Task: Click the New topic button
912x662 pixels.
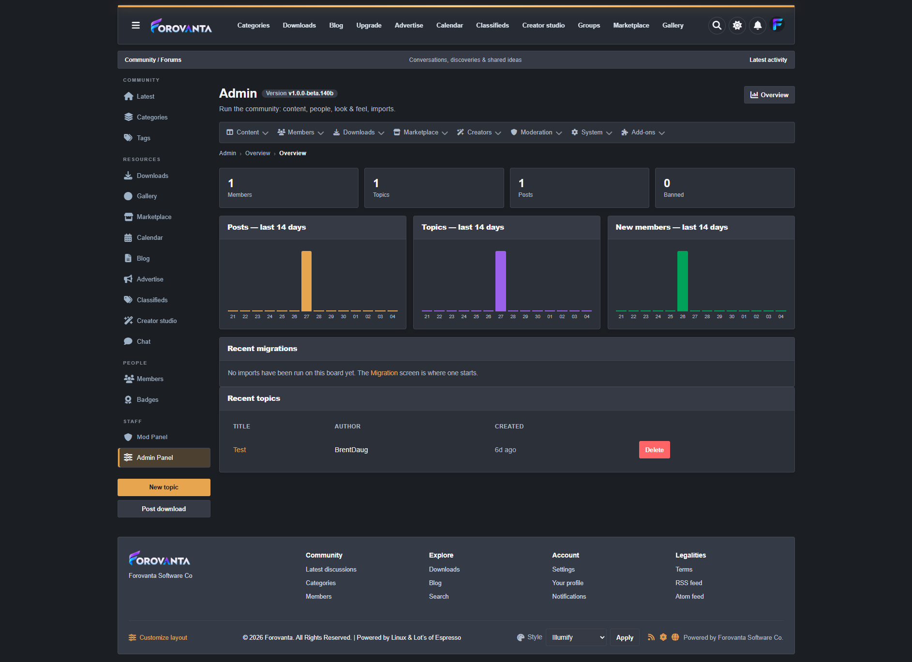Action: click(x=164, y=487)
